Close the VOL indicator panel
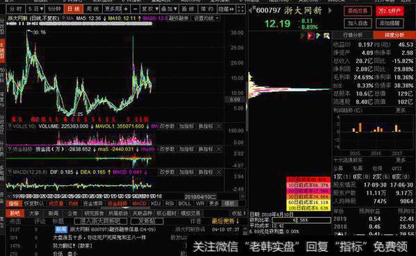The height and width of the screenshot is (256, 416). coord(219,126)
